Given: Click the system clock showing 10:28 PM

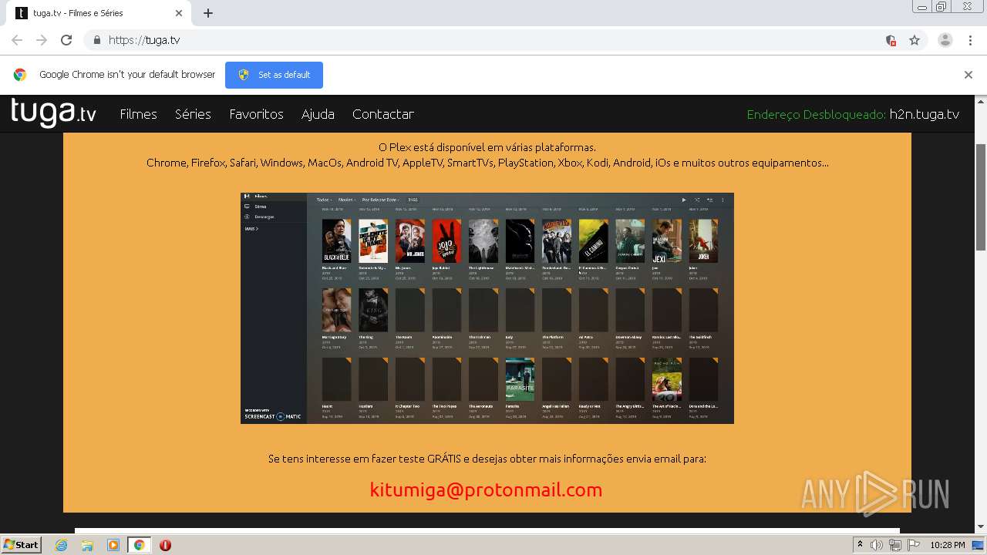Looking at the screenshot, I should click(x=948, y=545).
